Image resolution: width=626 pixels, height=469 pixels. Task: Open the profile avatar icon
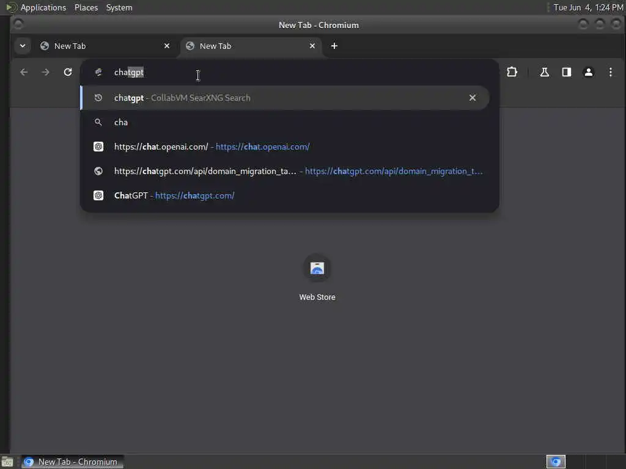coord(589,72)
